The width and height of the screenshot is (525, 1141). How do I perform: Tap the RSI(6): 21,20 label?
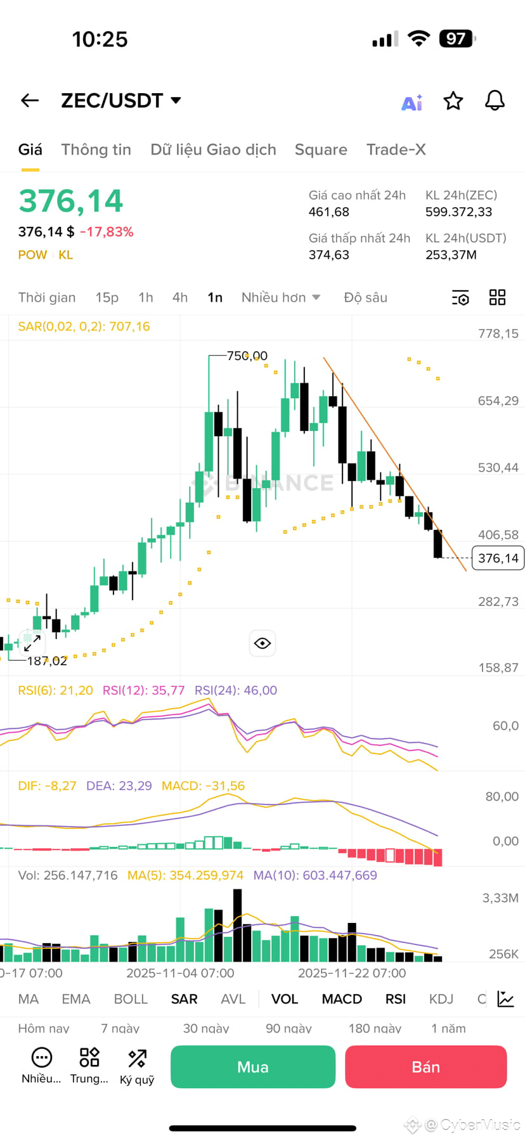pos(55,690)
